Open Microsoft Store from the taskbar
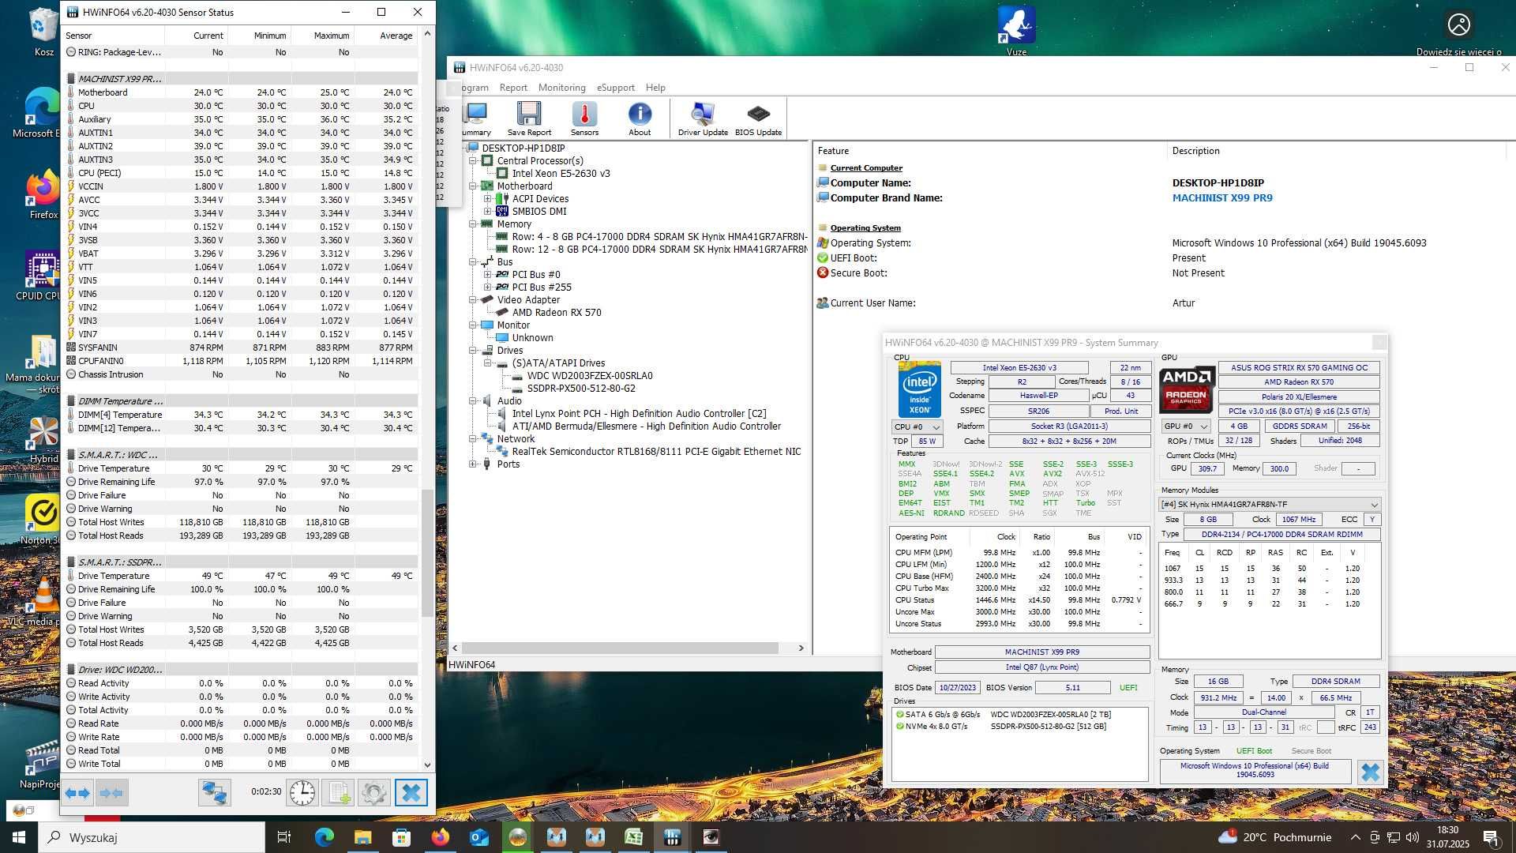Viewport: 1516px width, 853px height. (x=401, y=837)
